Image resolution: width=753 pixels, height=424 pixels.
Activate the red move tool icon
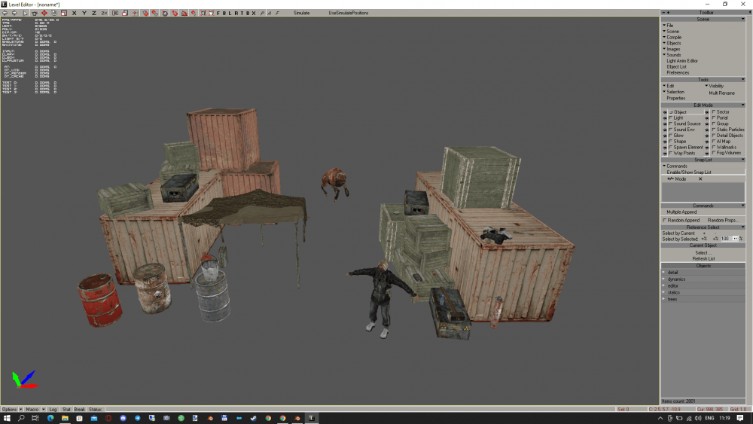(x=44, y=13)
